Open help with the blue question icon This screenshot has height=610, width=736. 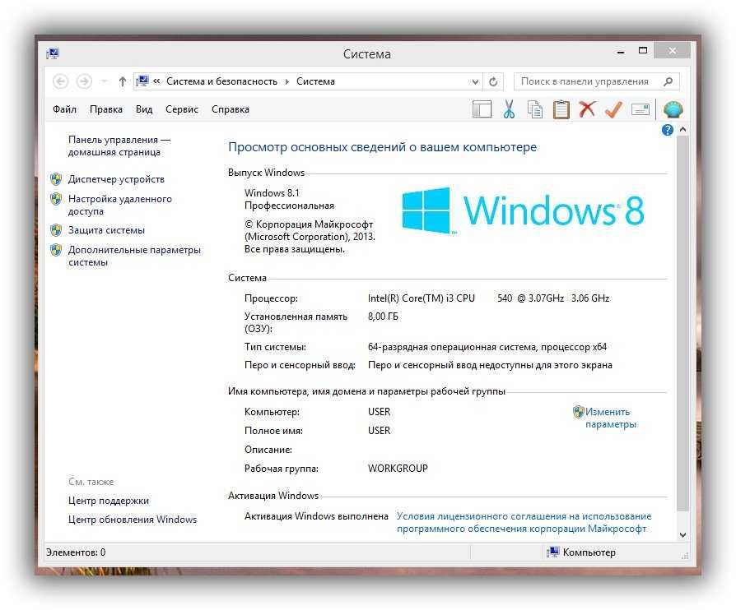point(667,130)
